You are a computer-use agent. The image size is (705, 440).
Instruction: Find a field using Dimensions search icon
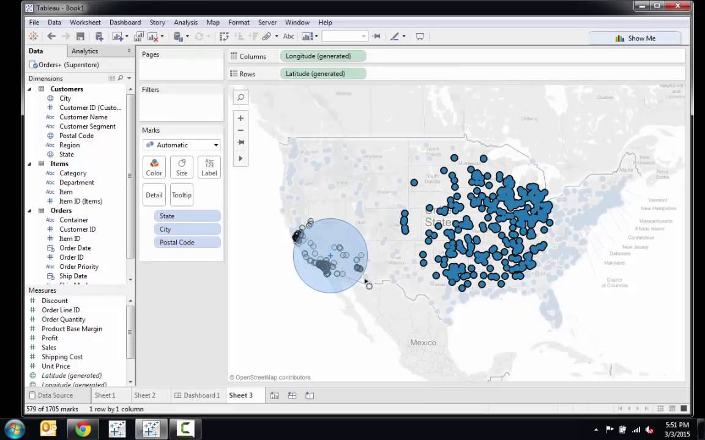[121, 78]
